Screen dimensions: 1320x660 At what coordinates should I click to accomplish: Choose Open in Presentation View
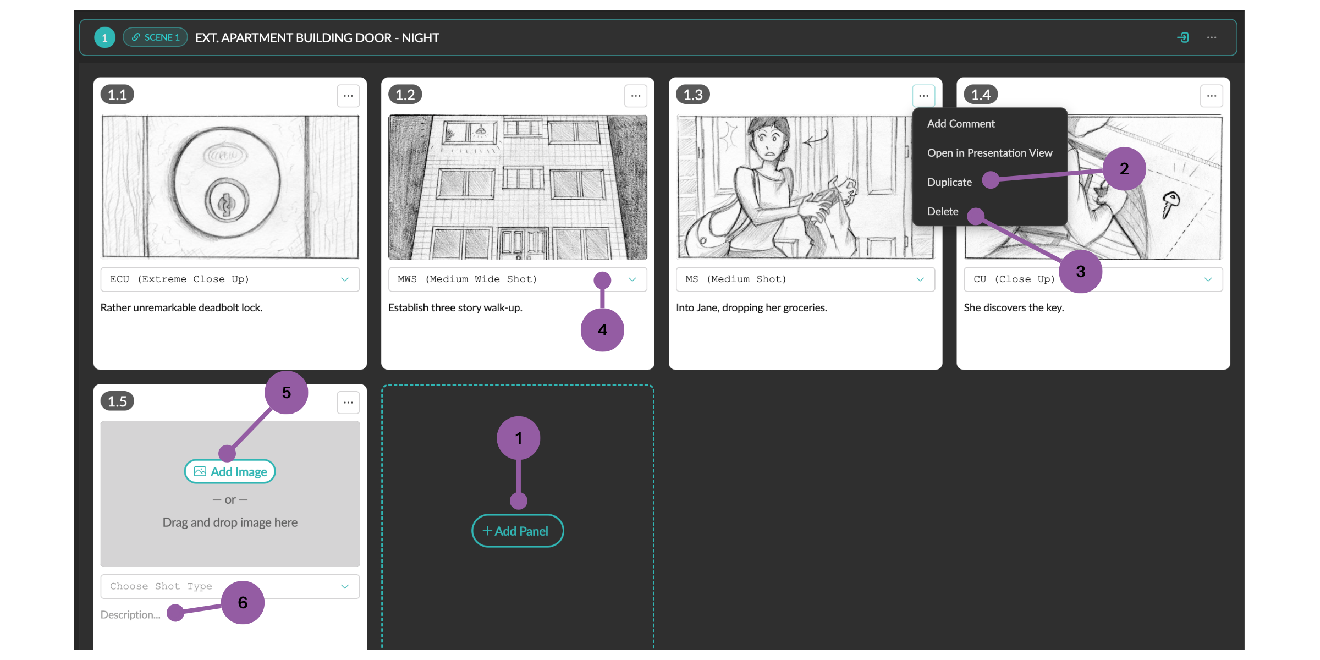989,153
